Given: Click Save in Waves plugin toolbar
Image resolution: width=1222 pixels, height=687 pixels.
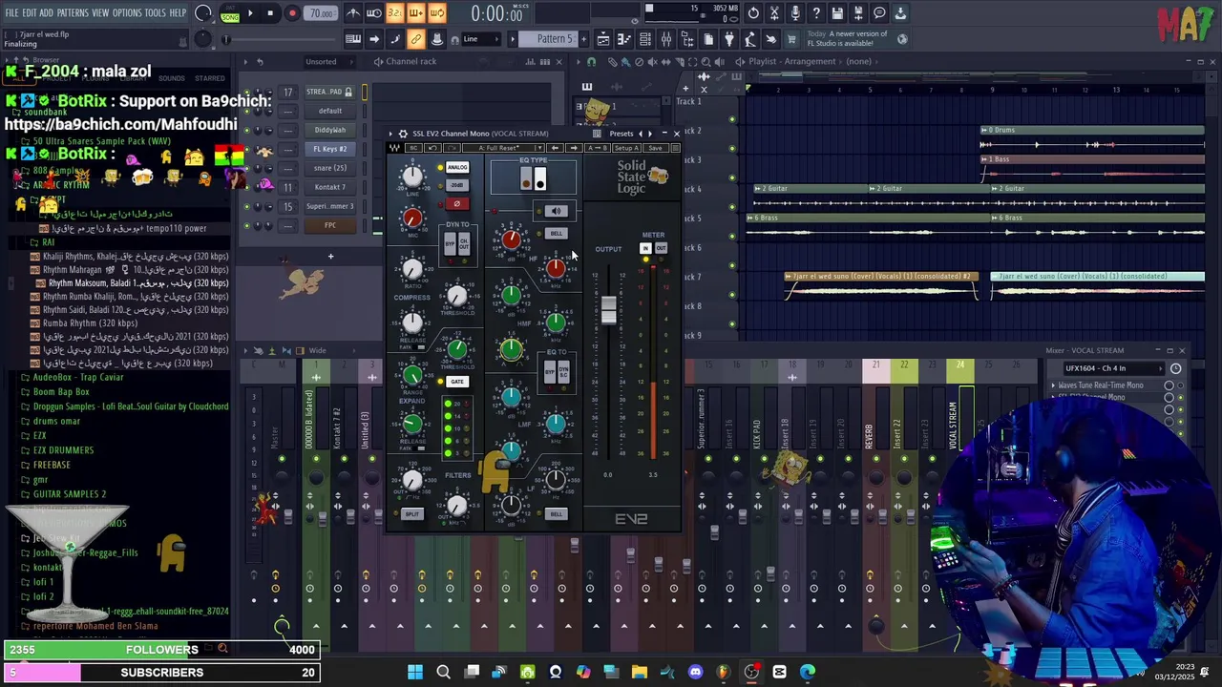Looking at the screenshot, I should (654, 148).
